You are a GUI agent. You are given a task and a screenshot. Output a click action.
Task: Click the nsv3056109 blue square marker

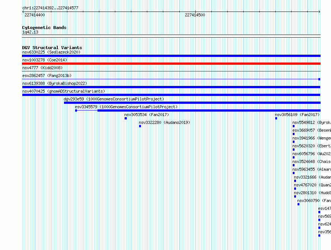tap(276, 118)
